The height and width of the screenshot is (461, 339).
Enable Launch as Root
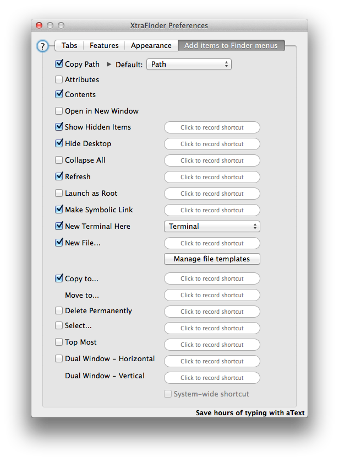click(59, 193)
